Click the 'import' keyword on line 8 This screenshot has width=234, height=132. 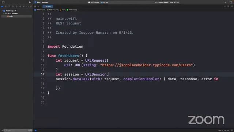[x=54, y=47]
